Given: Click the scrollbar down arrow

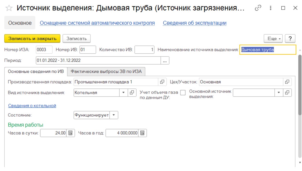Looking at the screenshot, I should [x=300, y=163].
